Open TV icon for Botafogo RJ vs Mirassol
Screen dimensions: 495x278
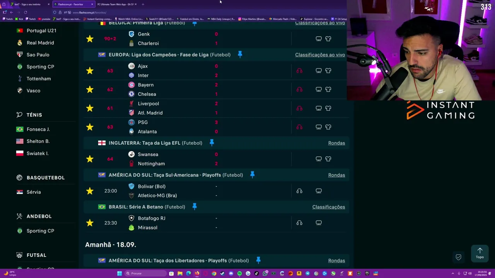[x=319, y=223]
